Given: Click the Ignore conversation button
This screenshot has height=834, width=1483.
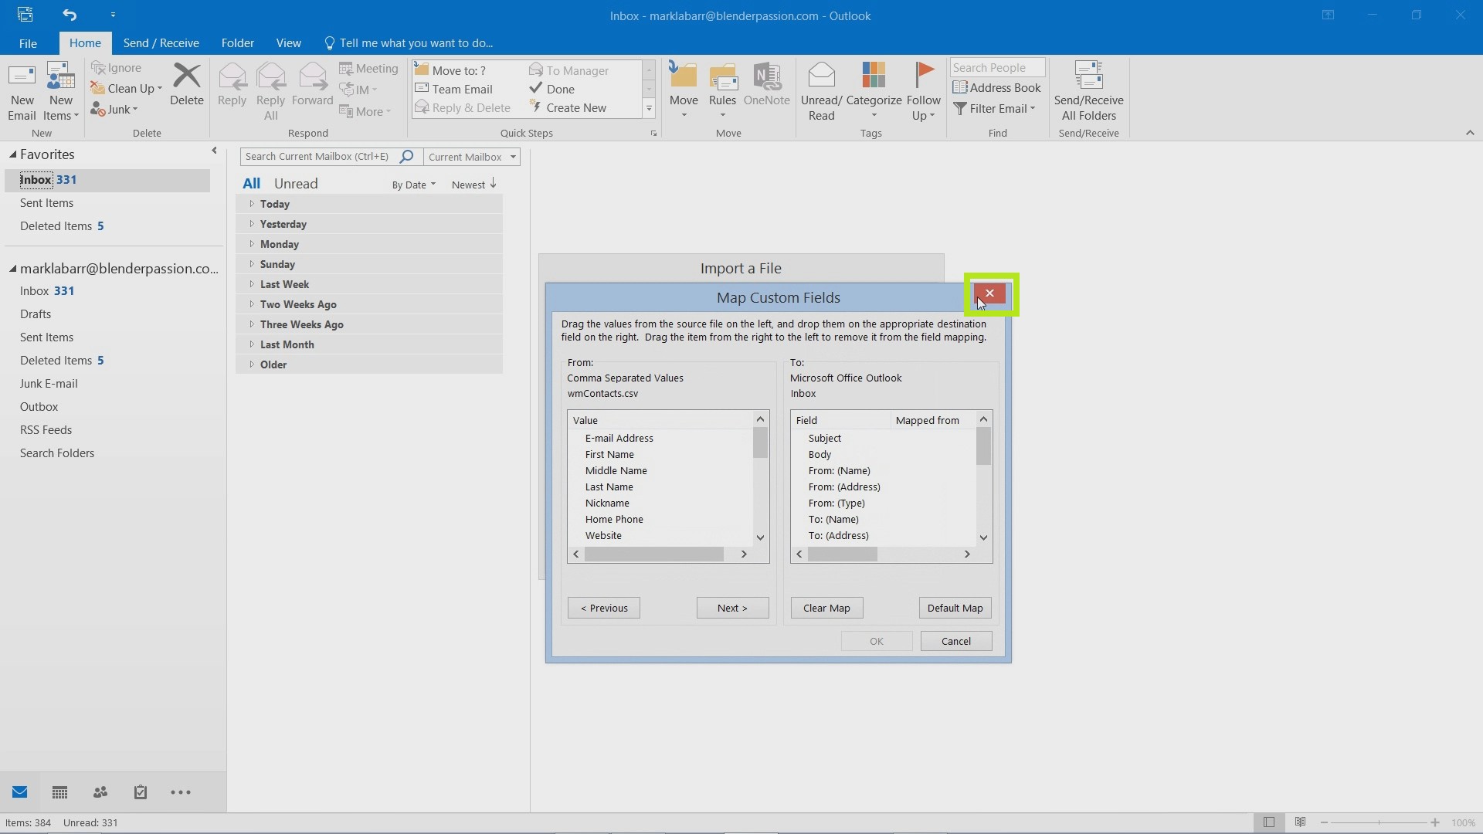Looking at the screenshot, I should [x=116, y=68].
